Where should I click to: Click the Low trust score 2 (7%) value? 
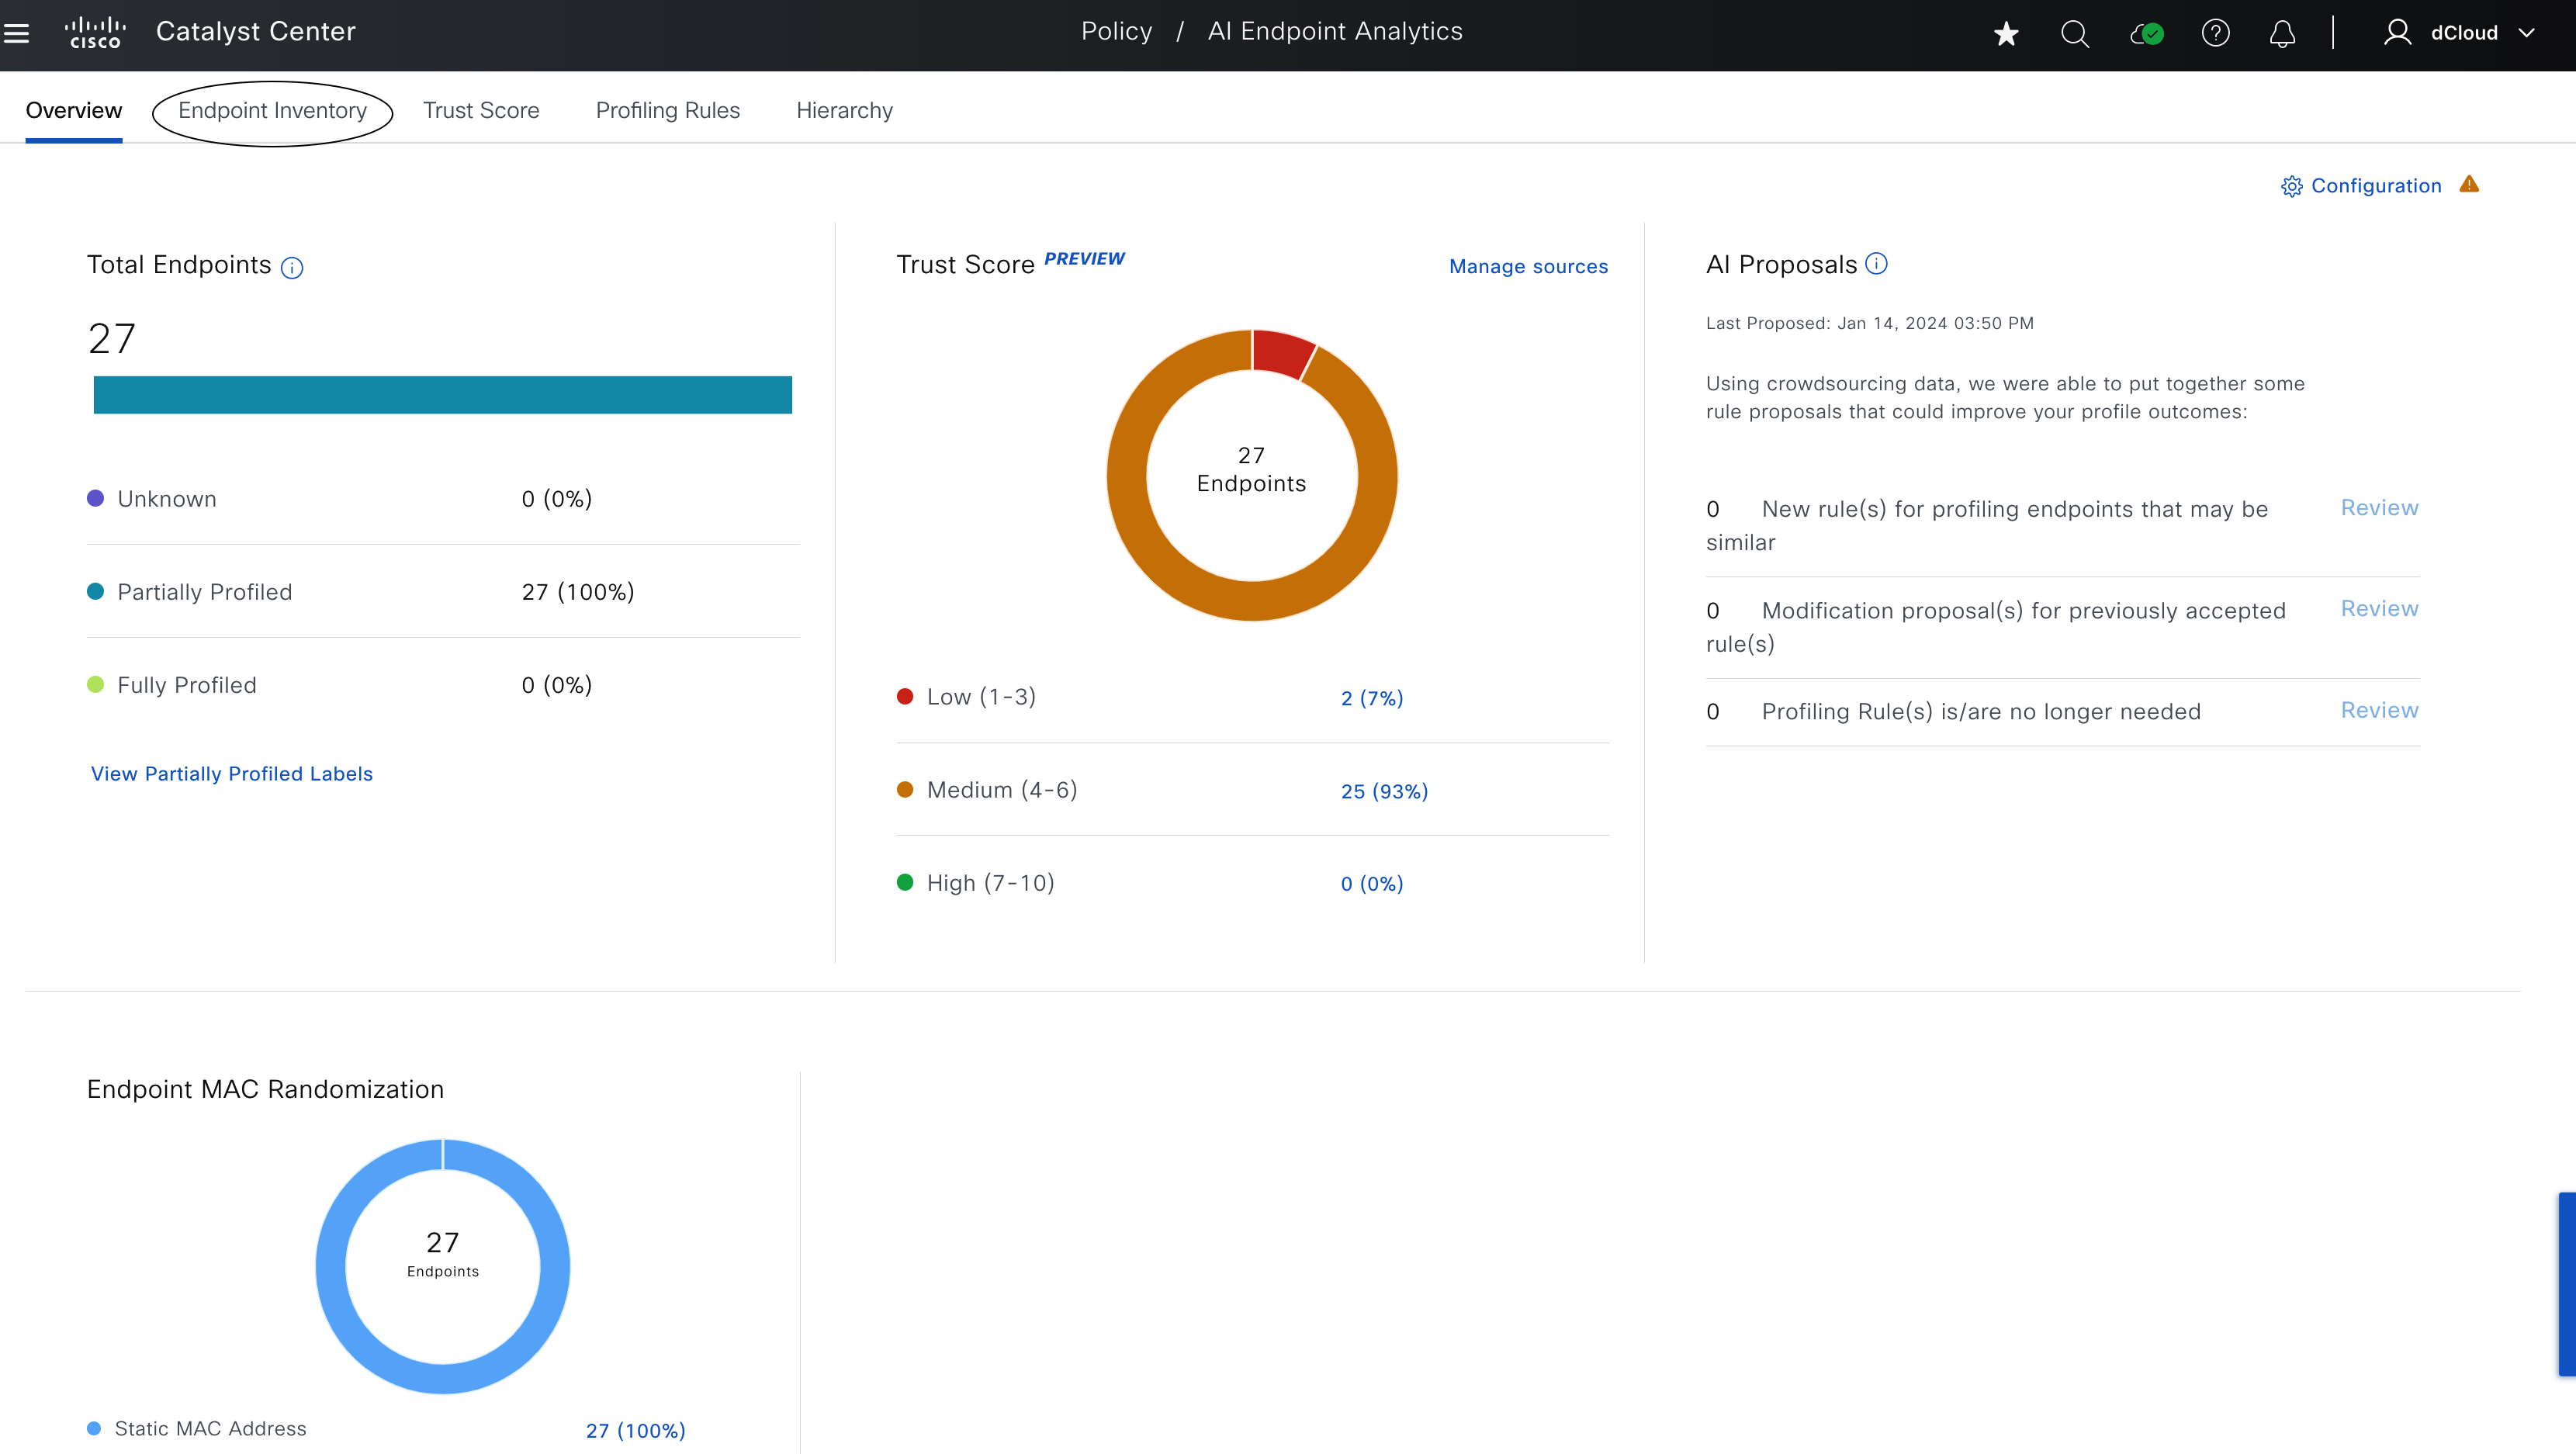[1372, 698]
